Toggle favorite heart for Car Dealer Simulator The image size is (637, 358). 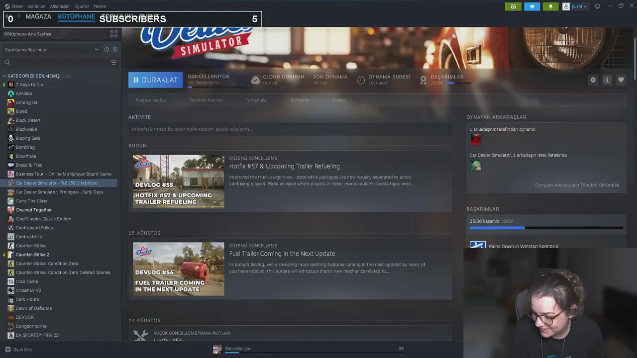(x=621, y=80)
